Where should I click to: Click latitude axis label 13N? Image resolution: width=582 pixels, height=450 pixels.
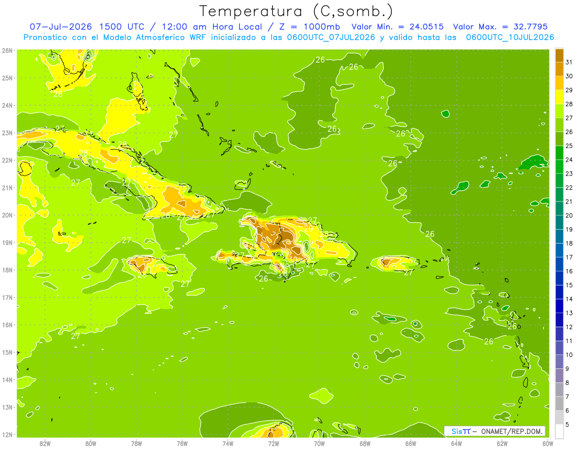(x=7, y=407)
